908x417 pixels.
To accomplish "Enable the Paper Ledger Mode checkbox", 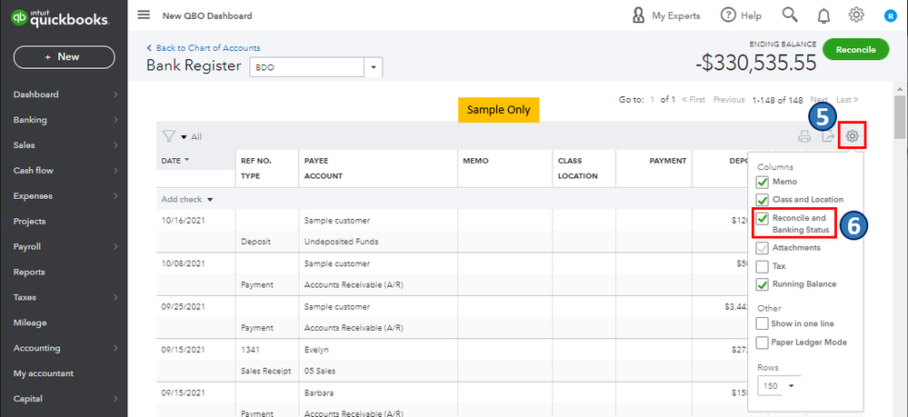I will (x=763, y=343).
